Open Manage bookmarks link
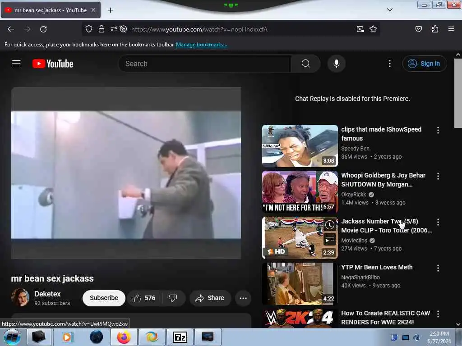Viewport: 462px width, 346px height. pos(202,45)
